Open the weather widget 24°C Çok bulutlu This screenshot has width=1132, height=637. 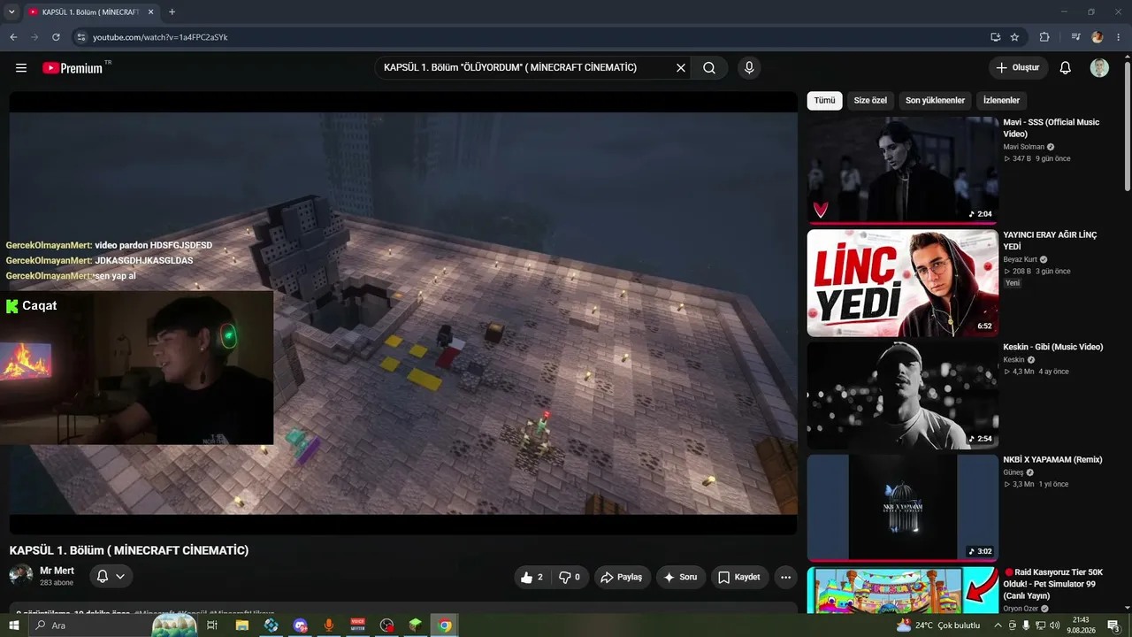pos(939,625)
